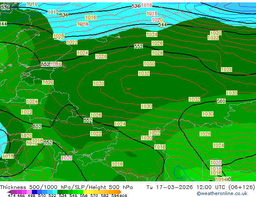Viewport: 256px width, 197px height.
Task: Click the legend value 522
Action: (x=52, y=195)
